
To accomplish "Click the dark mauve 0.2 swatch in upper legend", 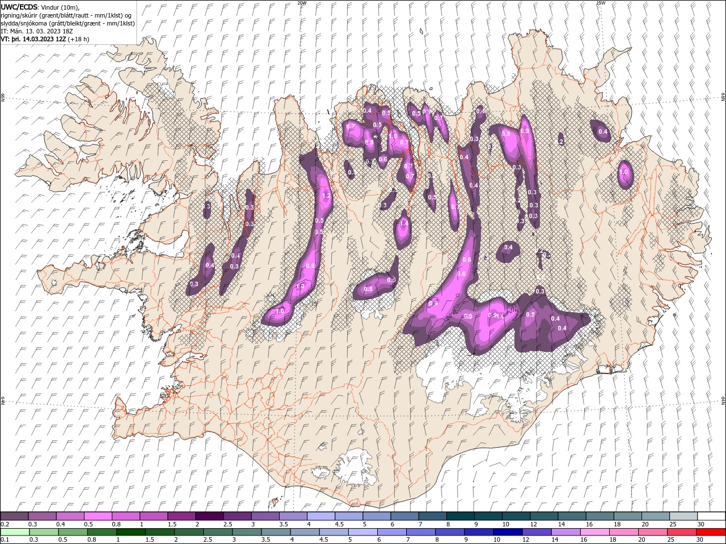I will 14,516.
